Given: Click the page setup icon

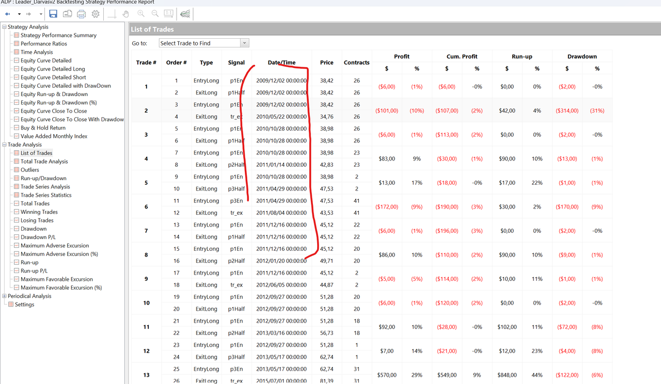Looking at the screenshot, I should pos(67,14).
